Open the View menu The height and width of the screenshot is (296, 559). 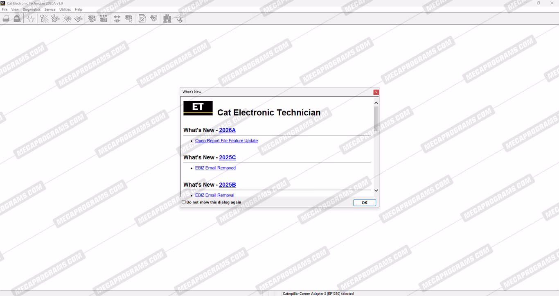point(15,9)
